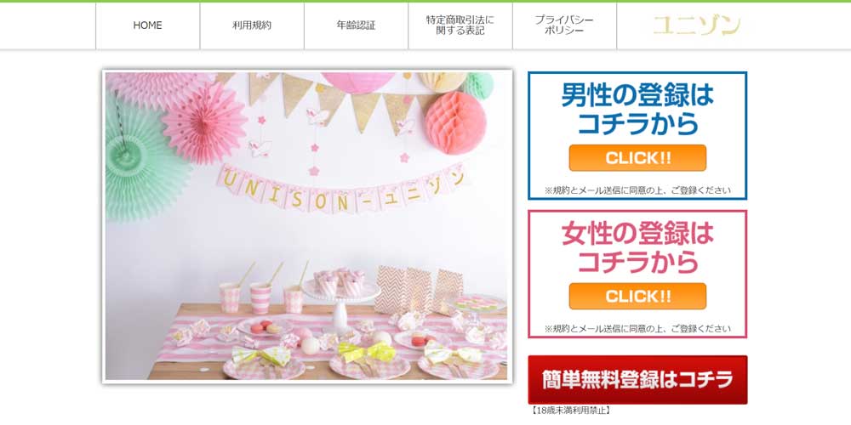Click the blue-bordered male registration box note text
Image resolution: width=851 pixels, height=425 pixels.
click(637, 190)
